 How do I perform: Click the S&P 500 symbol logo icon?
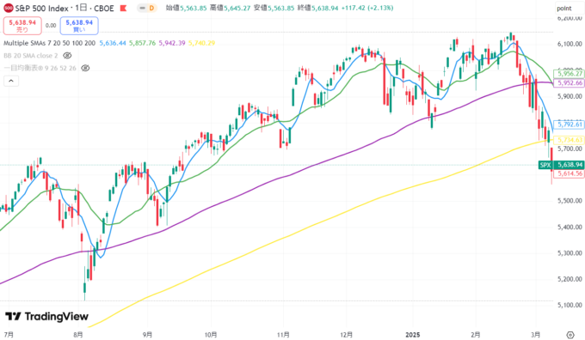click(8, 8)
